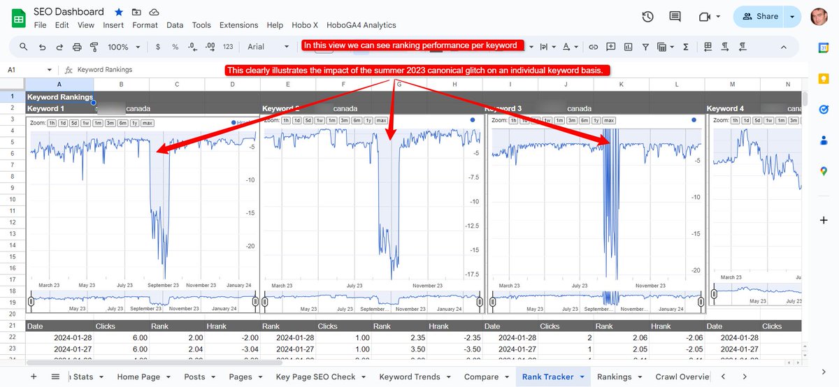The height and width of the screenshot is (387, 839).
Task: Open Contacts in the side panel
Action: pos(823,140)
